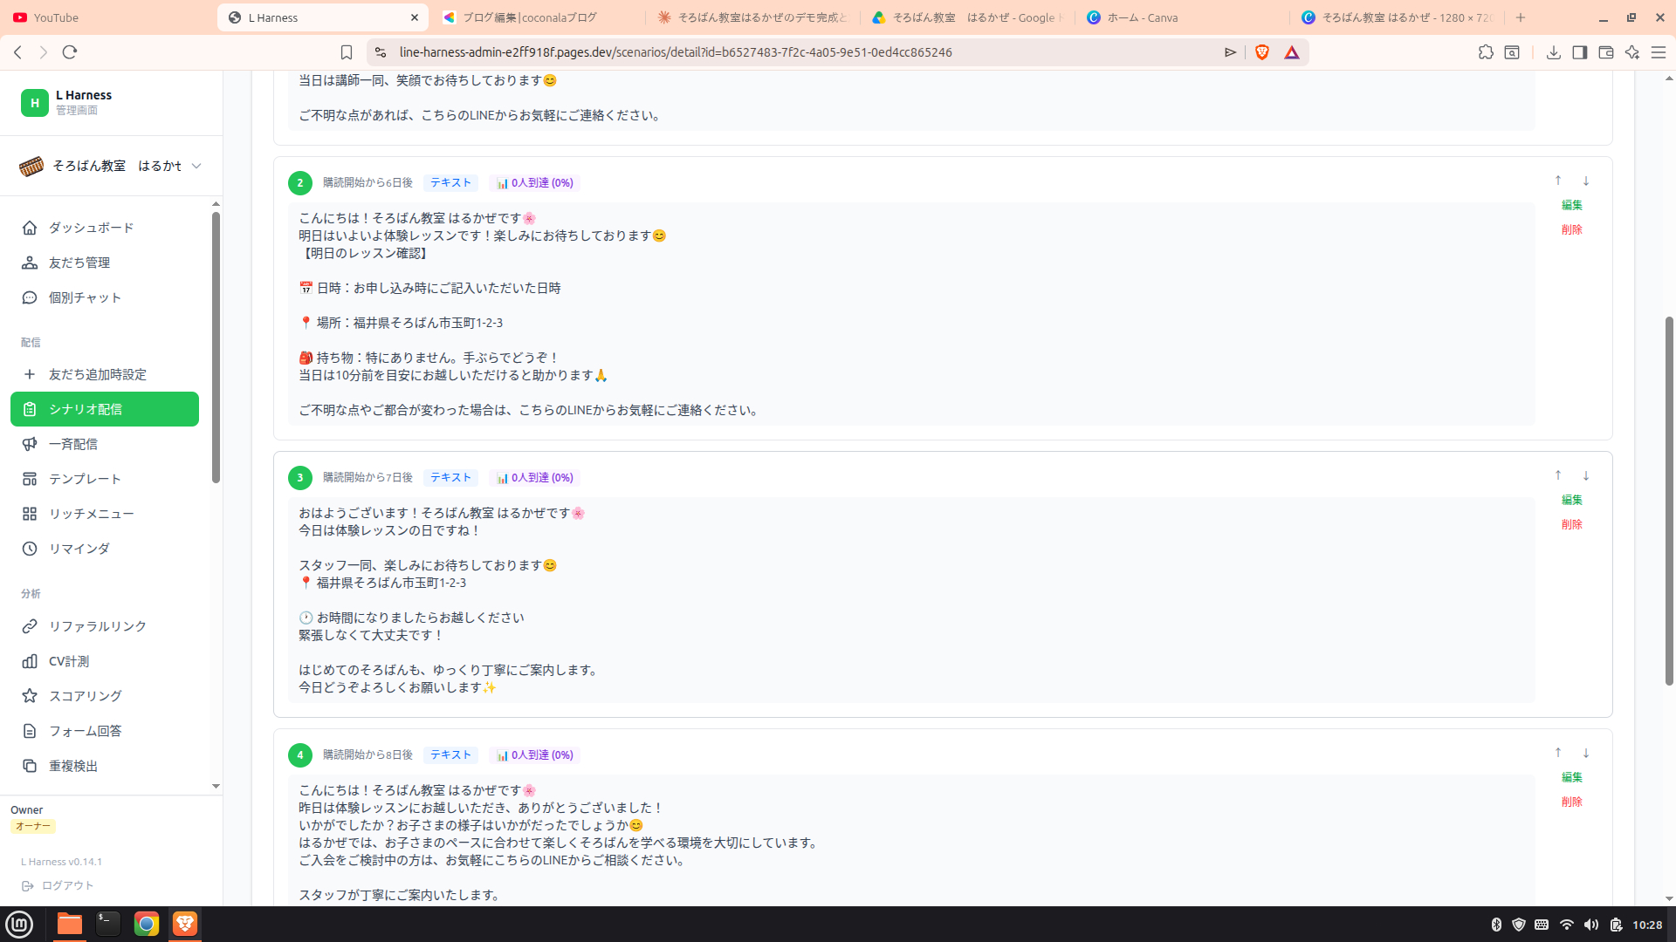
Task: Click the 個別チャット speech bubble icon
Action: click(x=30, y=297)
